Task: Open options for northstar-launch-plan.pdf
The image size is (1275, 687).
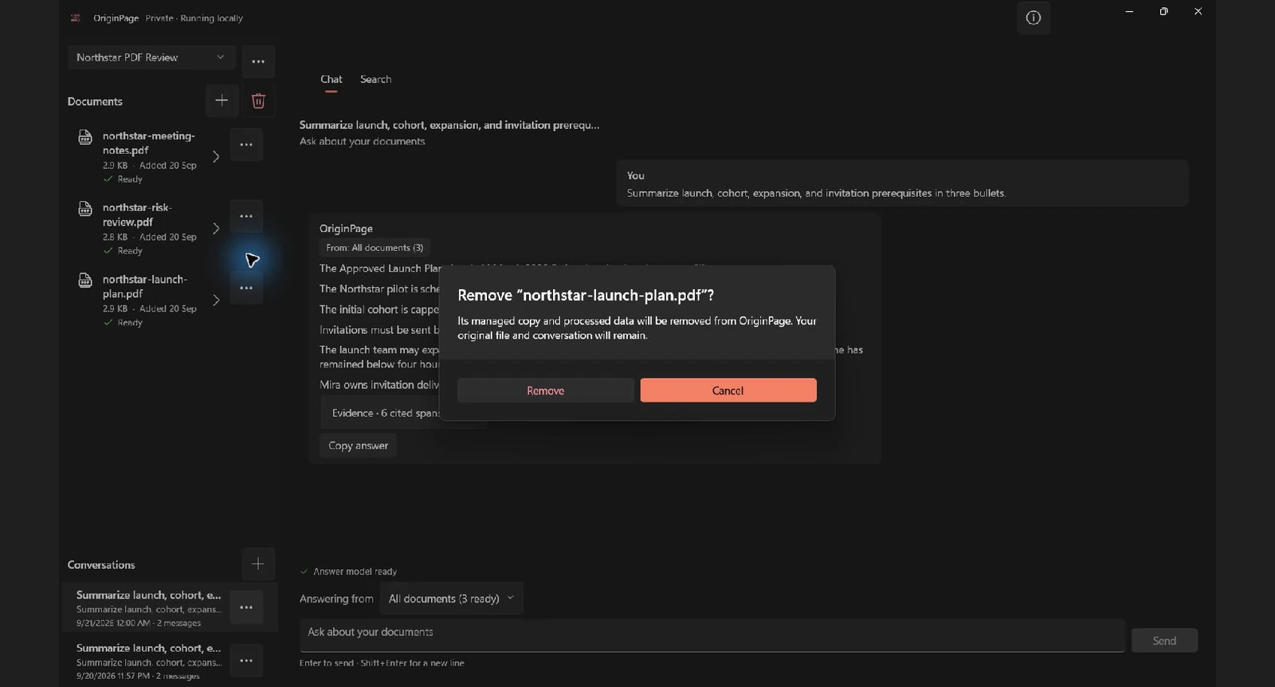Action: coord(246,289)
